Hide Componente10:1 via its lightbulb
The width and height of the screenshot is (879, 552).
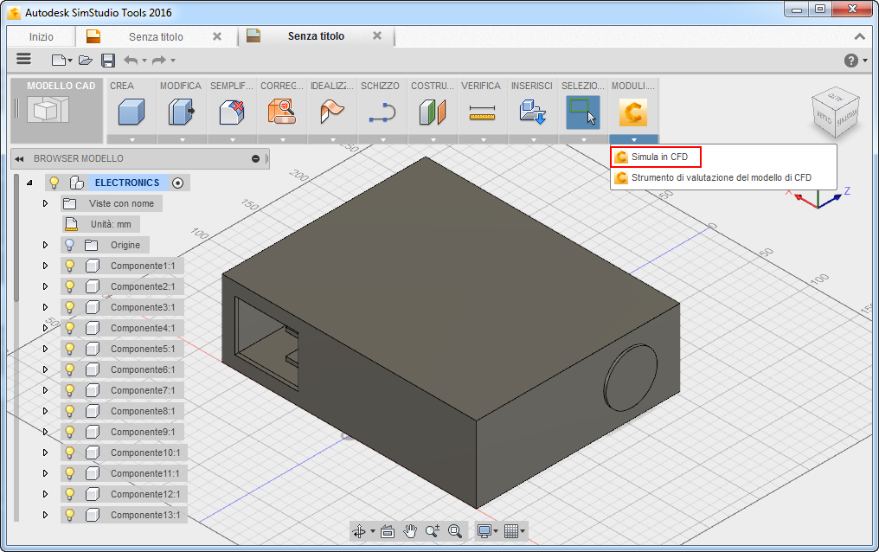pyautogui.click(x=69, y=453)
